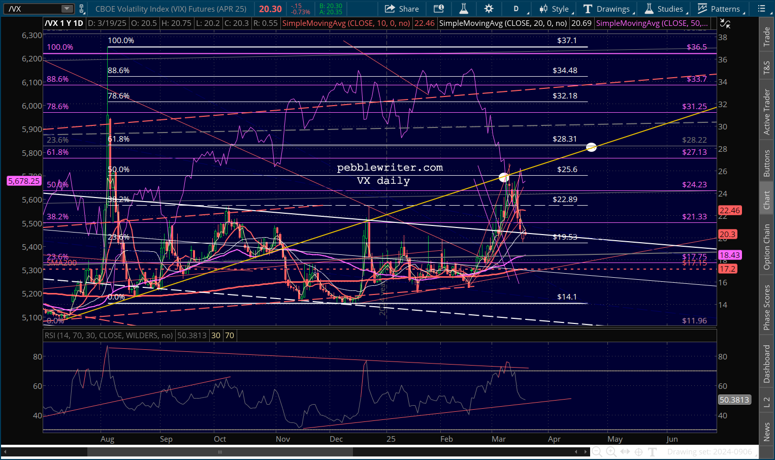Screen dimensions: 775x460
Task: Click the pan arrows icon at bottom
Action: click(x=625, y=451)
